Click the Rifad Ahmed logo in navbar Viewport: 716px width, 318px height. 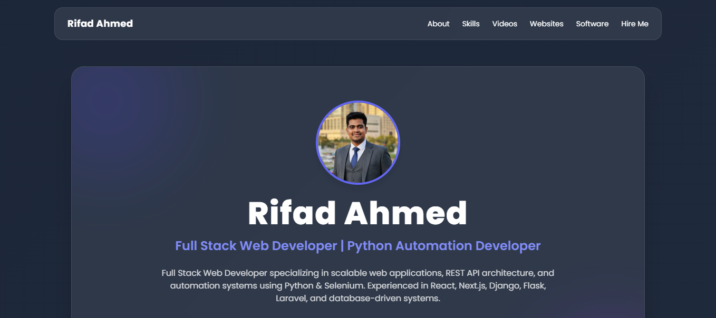[x=100, y=24]
